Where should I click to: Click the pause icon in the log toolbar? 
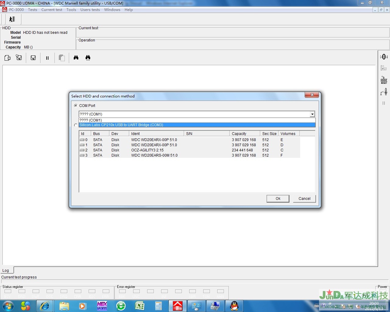point(47,58)
